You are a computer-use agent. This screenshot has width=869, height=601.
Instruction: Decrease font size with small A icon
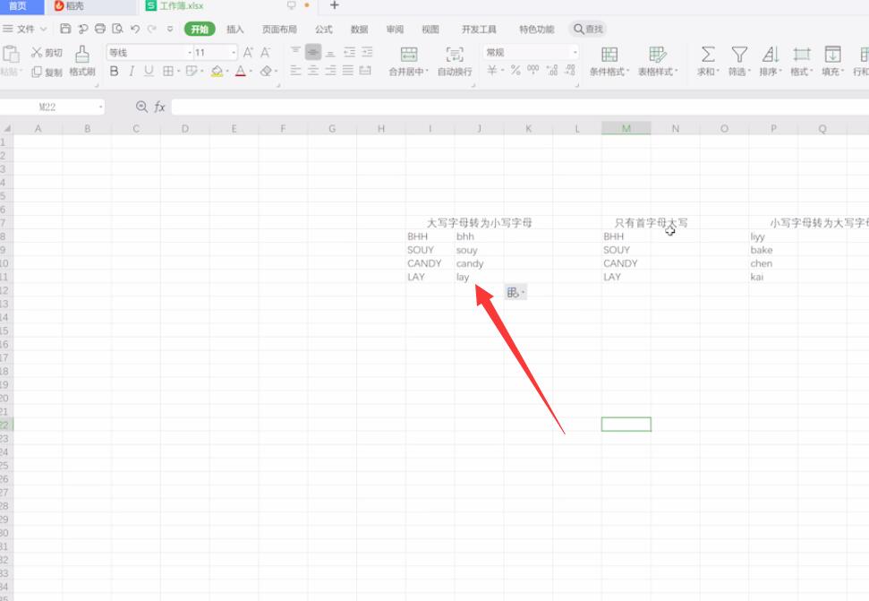point(266,53)
